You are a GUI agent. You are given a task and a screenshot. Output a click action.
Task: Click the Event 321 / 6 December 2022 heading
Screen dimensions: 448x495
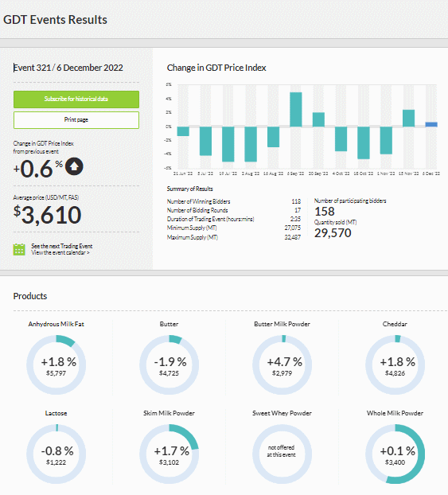click(68, 68)
